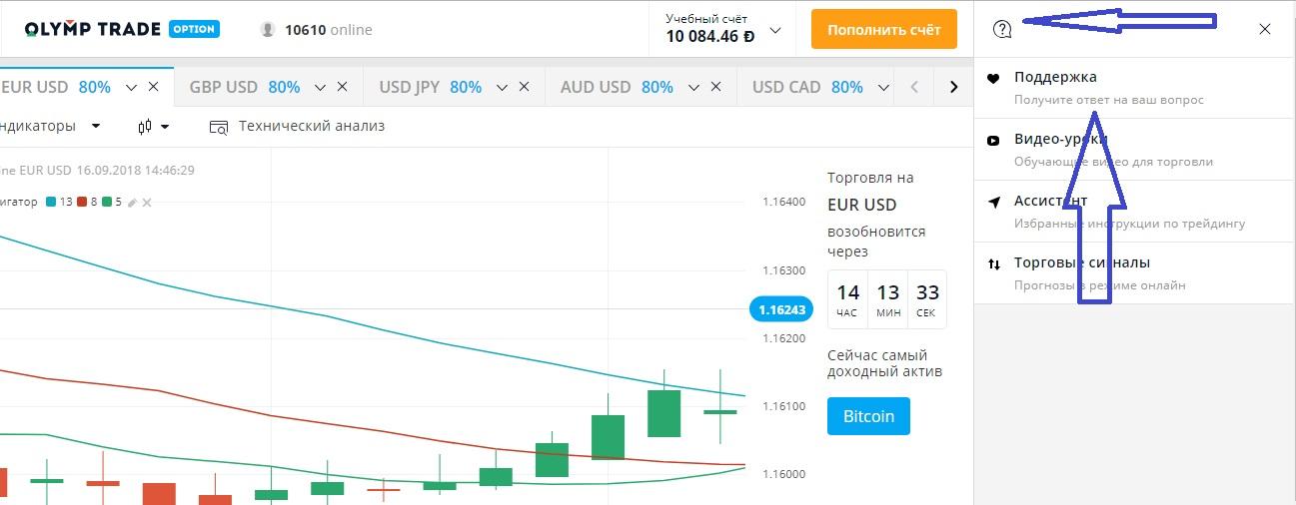Click the 10 084.46 balance value

709,37
